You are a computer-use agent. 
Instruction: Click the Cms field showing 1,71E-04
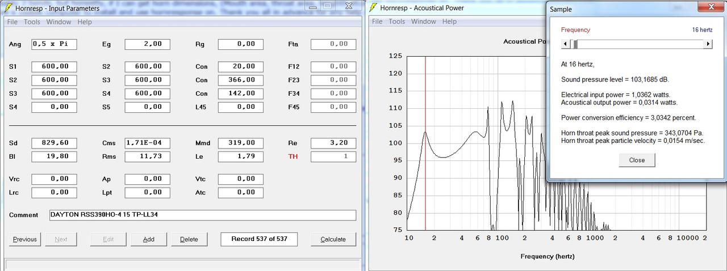147,143
